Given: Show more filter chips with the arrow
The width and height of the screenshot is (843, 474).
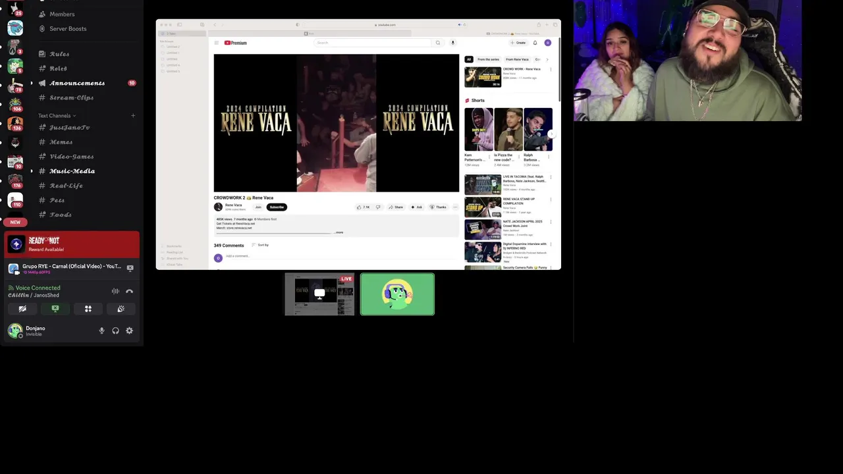Looking at the screenshot, I should (x=547, y=59).
